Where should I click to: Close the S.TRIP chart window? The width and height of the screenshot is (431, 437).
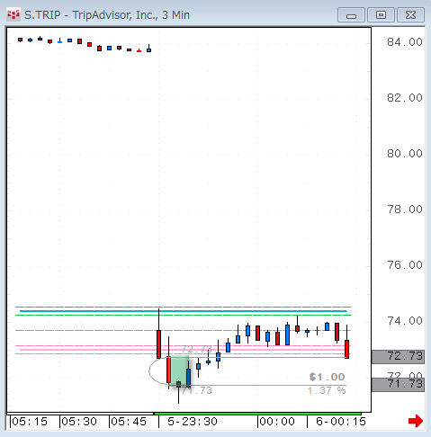coord(410,15)
